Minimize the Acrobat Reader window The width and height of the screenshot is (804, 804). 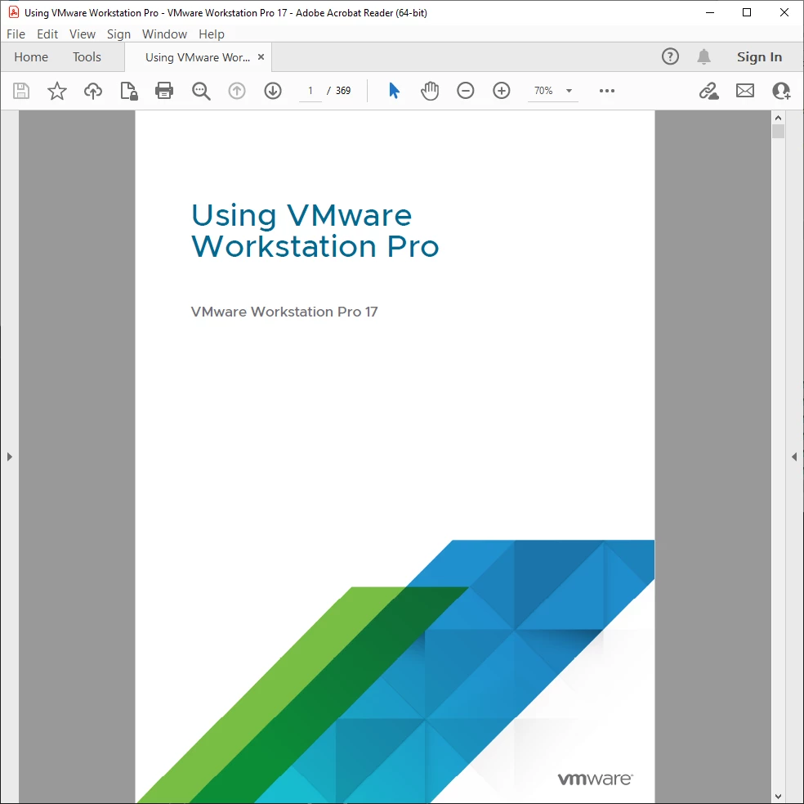coord(710,12)
